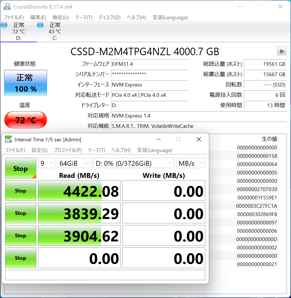Expand the unit dropdown showing MB/s
Viewport: 291px width, 298px height.
click(x=191, y=163)
